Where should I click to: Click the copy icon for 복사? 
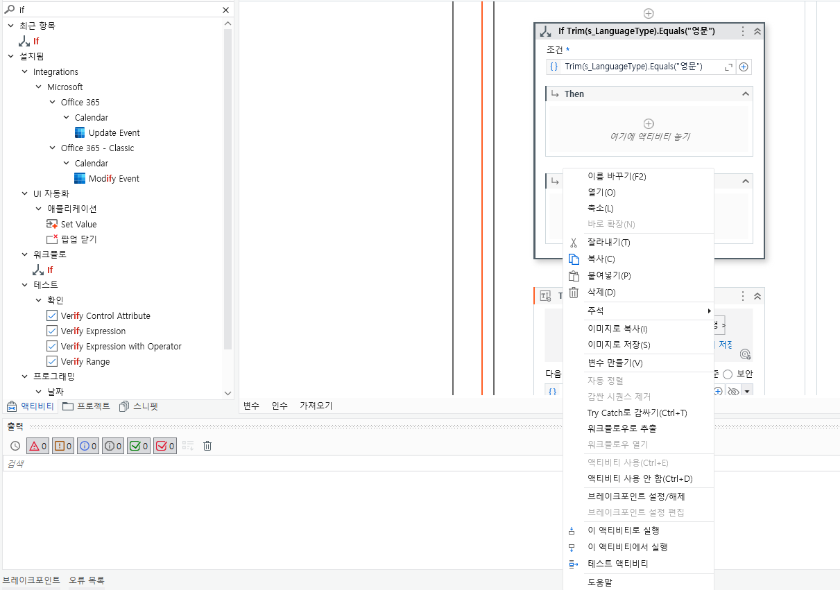coord(574,259)
